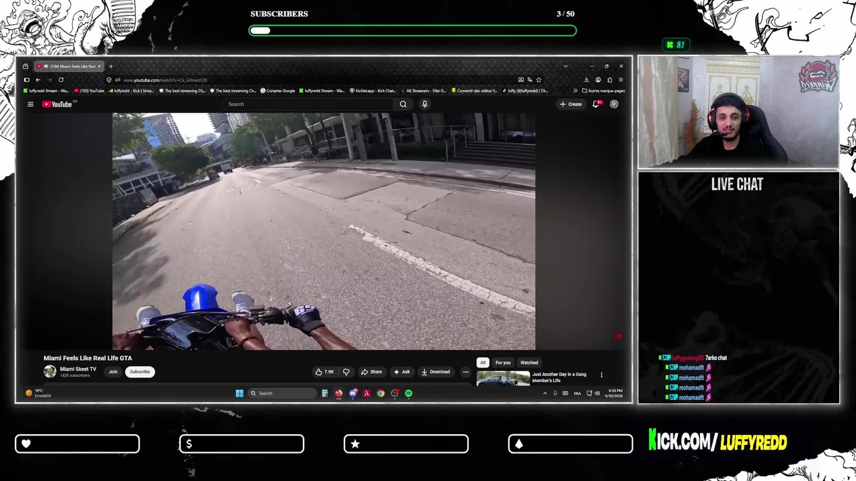The width and height of the screenshot is (856, 481).
Task: Click the YouTube search magnifier button
Action: pyautogui.click(x=403, y=104)
